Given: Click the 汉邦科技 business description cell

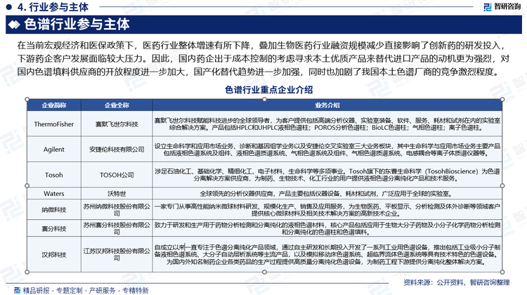Looking at the screenshot, I should (x=327, y=254).
